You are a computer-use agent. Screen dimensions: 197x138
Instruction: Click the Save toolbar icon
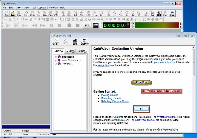19,13
